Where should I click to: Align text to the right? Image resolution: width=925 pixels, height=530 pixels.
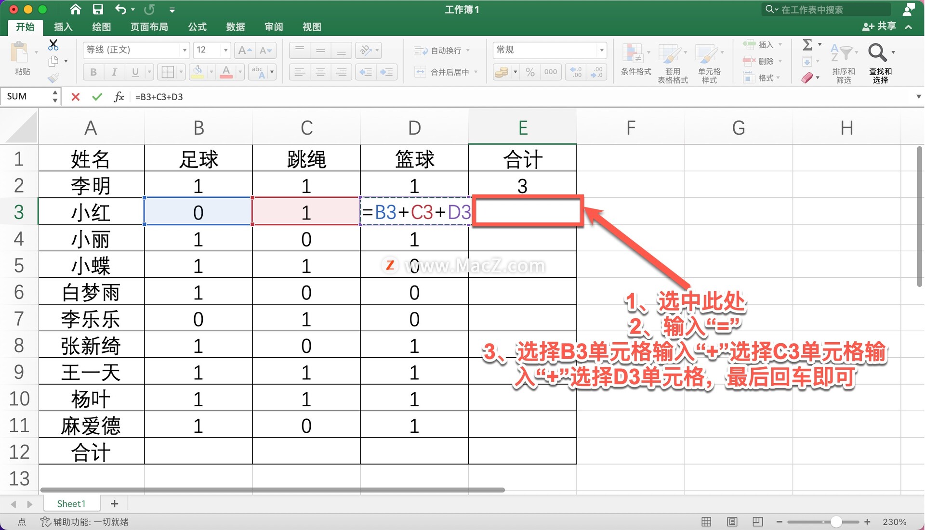341,72
